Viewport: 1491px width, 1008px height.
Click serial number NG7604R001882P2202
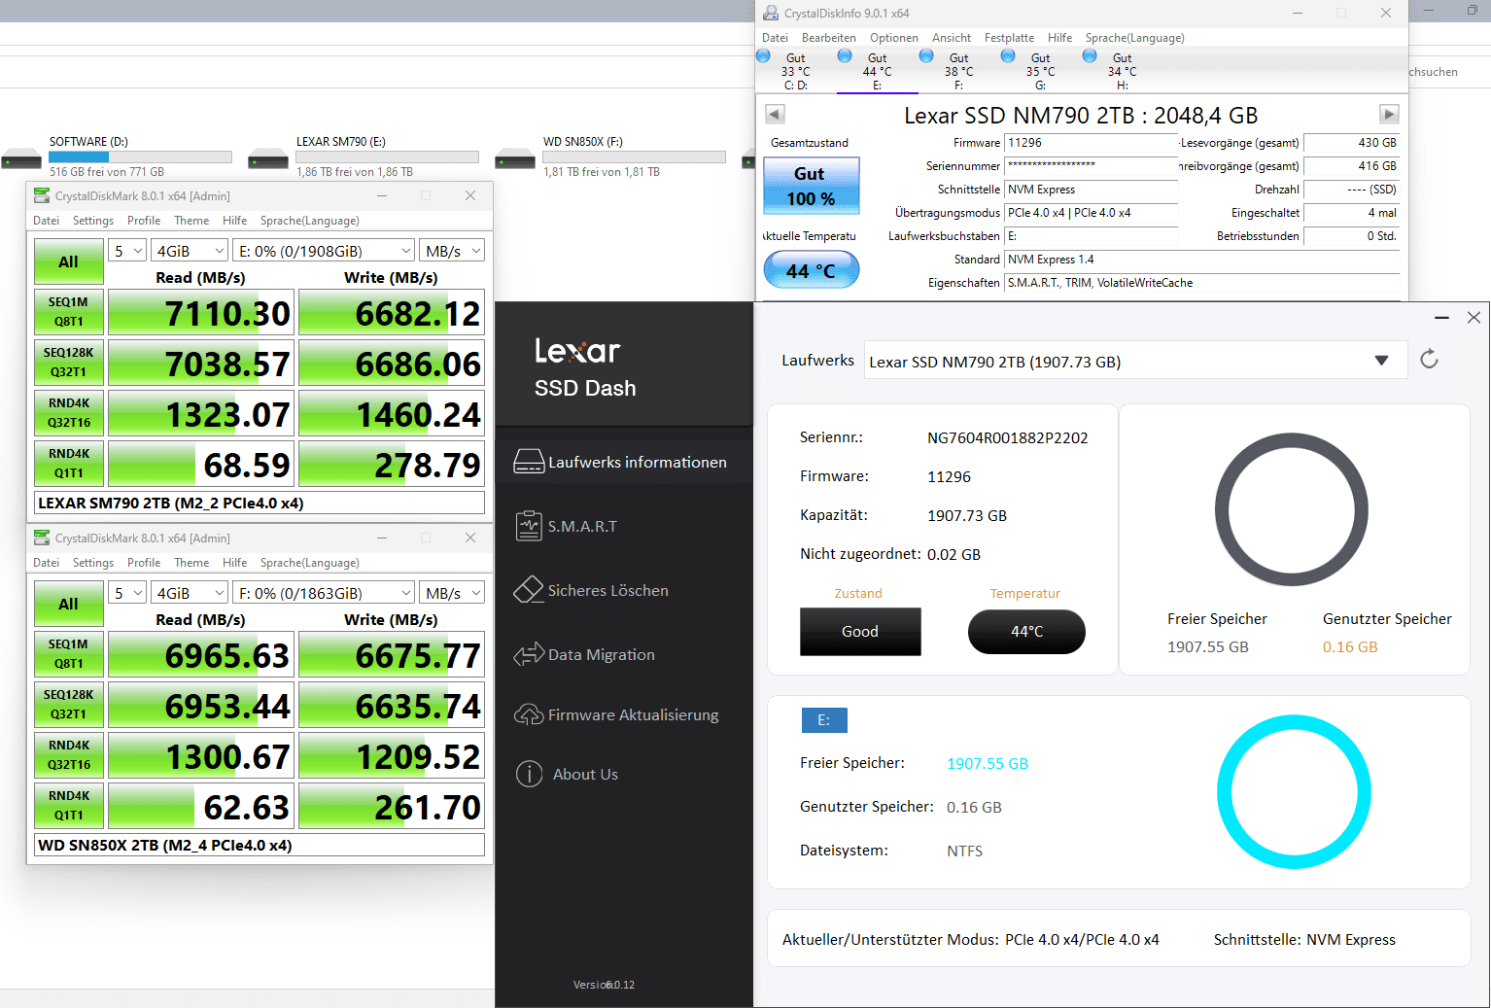(1008, 437)
